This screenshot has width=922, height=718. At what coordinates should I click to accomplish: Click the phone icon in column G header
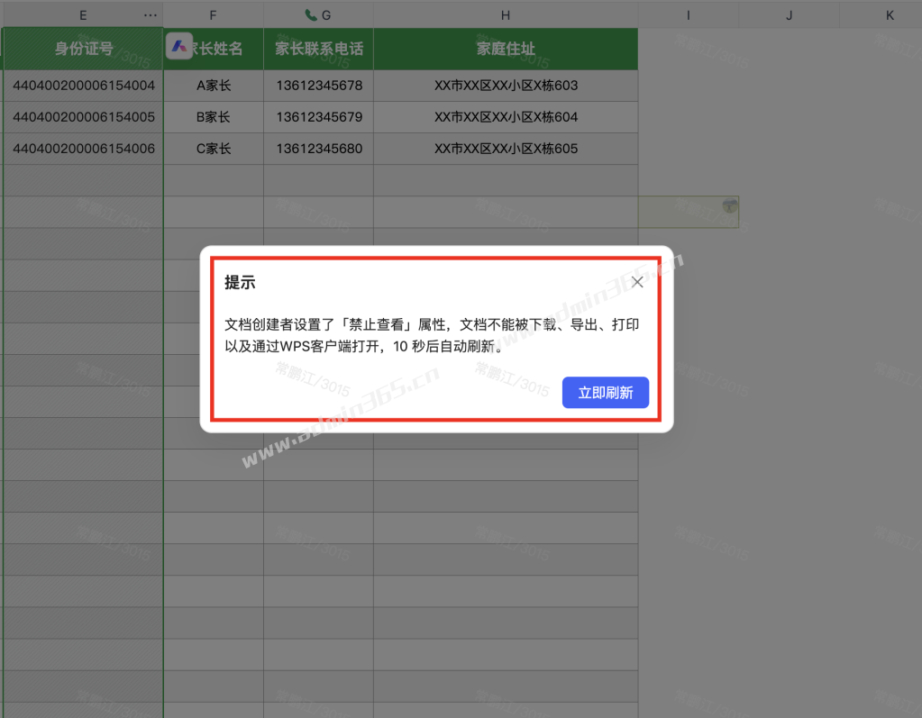(x=310, y=14)
